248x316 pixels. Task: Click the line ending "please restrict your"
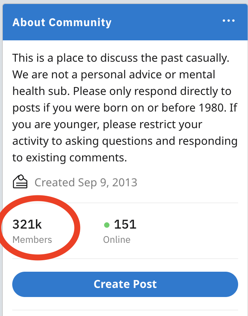tap(107, 124)
